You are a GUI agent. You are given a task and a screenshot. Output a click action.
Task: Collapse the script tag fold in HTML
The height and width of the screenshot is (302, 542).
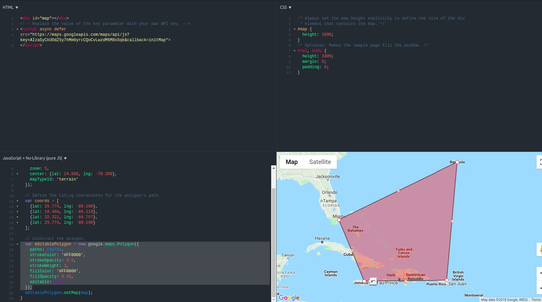[x=18, y=29]
